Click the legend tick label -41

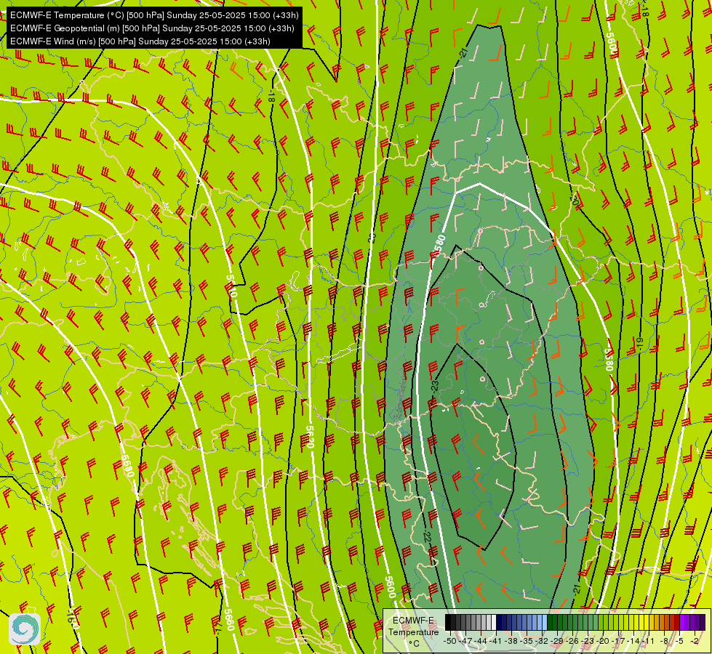[495, 641]
